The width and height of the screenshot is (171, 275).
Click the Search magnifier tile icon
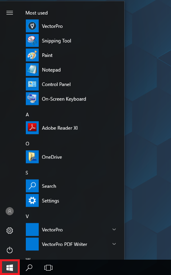click(32, 186)
